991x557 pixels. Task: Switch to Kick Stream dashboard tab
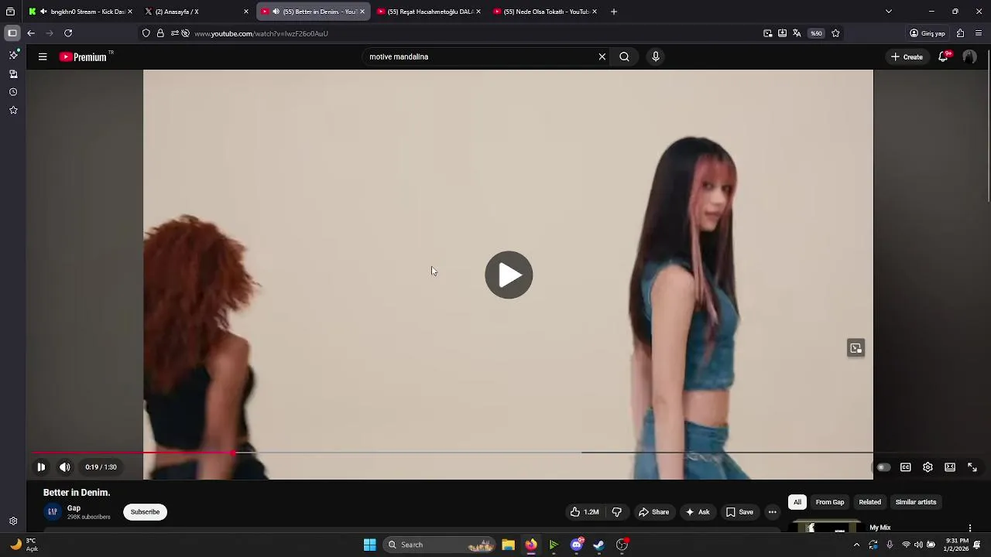point(81,12)
